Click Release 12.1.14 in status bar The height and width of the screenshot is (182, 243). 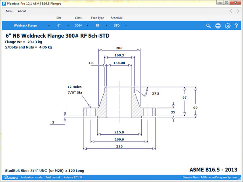73,178
